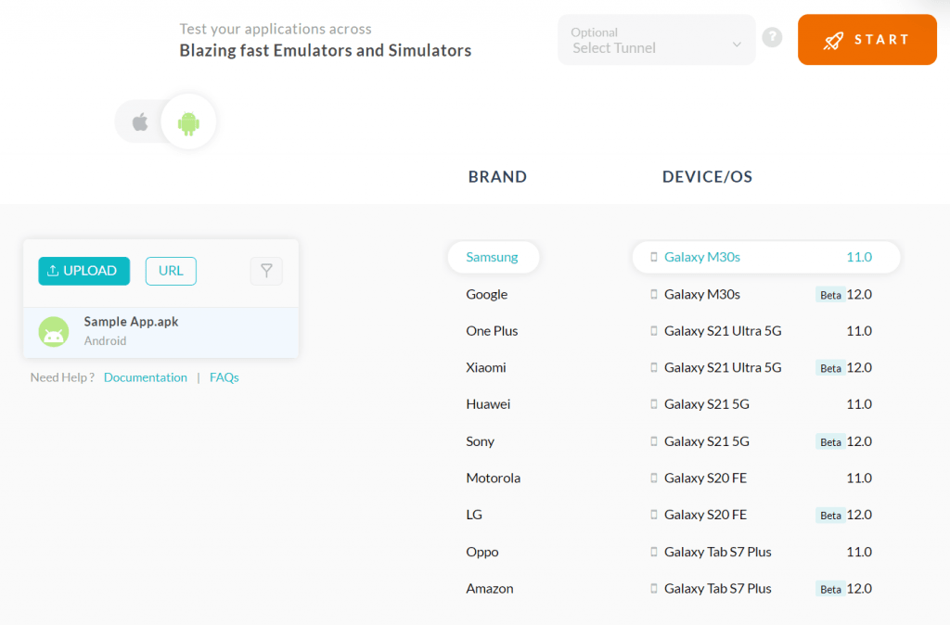Click the Beta badge next to Galaxy S21 5G
Screen dimensions: 950x625
[x=830, y=441]
